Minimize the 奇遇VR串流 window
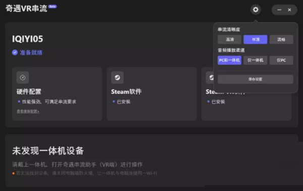 click(x=279, y=10)
